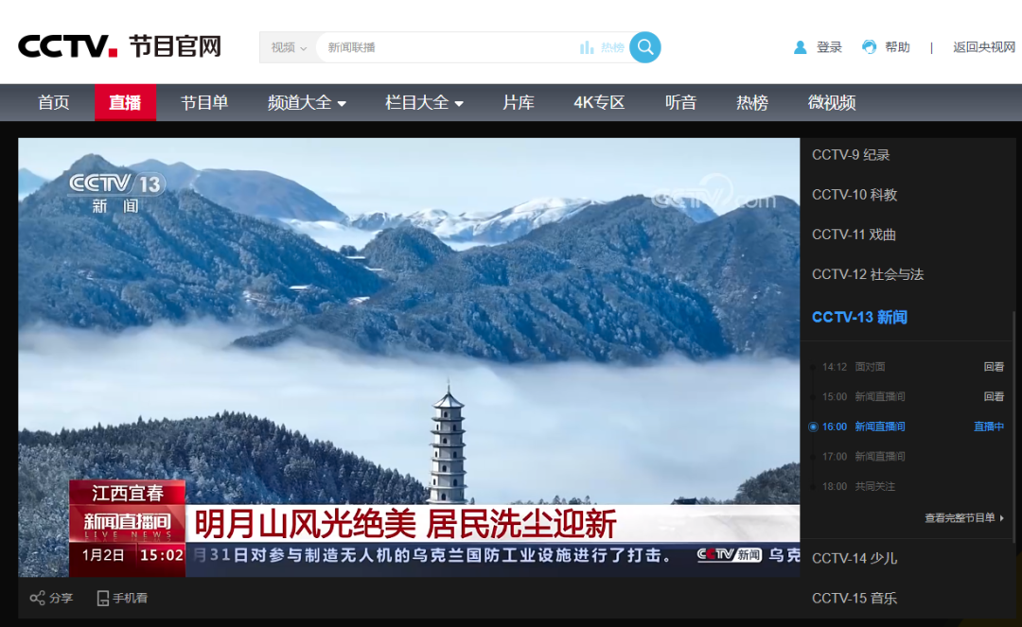Select the 15:00 新闻直播间 program dot

[x=812, y=396]
